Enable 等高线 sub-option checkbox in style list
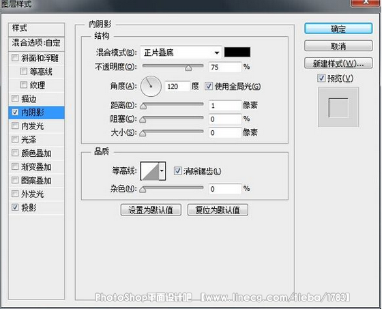 [x=24, y=71]
